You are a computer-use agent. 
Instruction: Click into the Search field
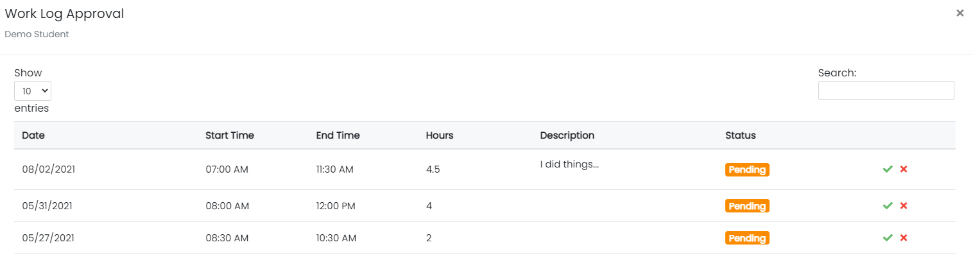886,90
